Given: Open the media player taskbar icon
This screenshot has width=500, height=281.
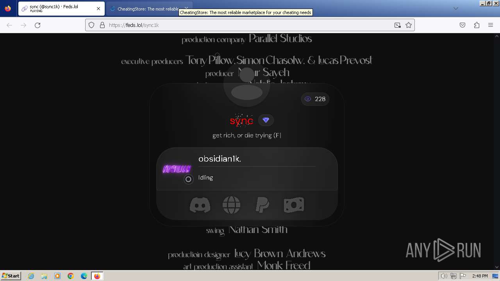Looking at the screenshot, I should click(57, 276).
